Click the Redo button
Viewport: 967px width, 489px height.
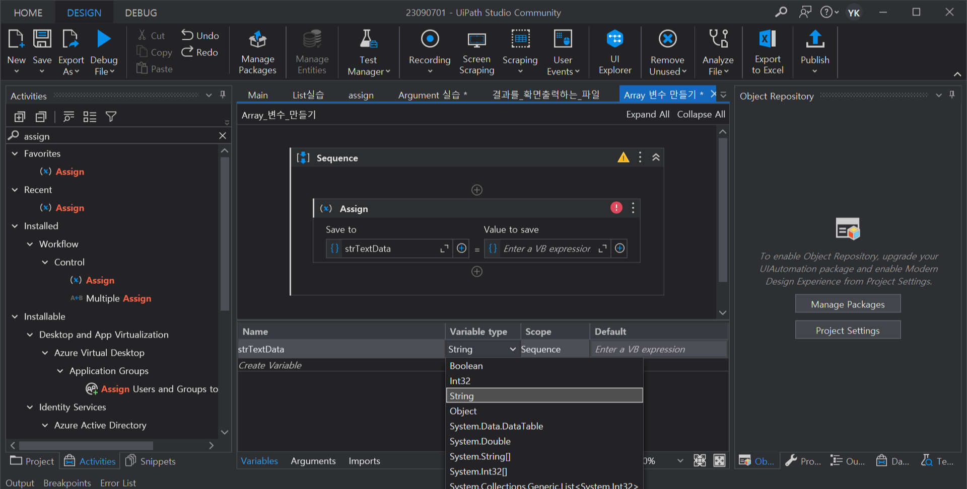200,52
